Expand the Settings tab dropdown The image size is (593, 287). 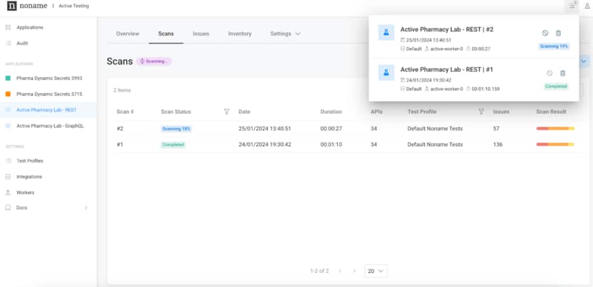pyautogui.click(x=285, y=34)
